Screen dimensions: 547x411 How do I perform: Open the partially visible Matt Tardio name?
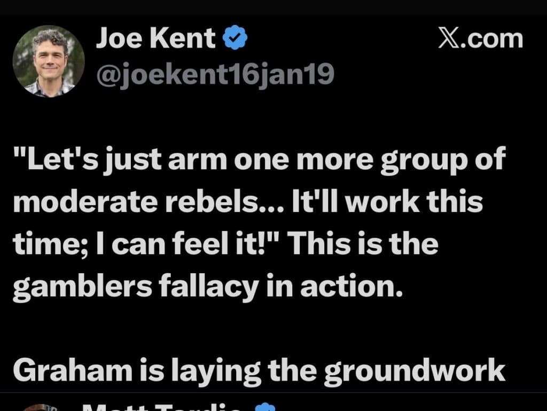[x=160, y=407]
